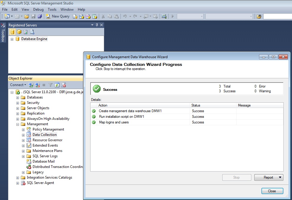Click the search input field in main toolbar
Screen dimensions: 292x200
tap(277, 16)
